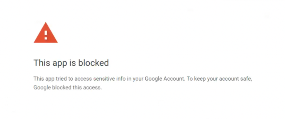Screen dimensions: 285x119
Task: Click the red warning triangle icon
Action: click(46, 33)
